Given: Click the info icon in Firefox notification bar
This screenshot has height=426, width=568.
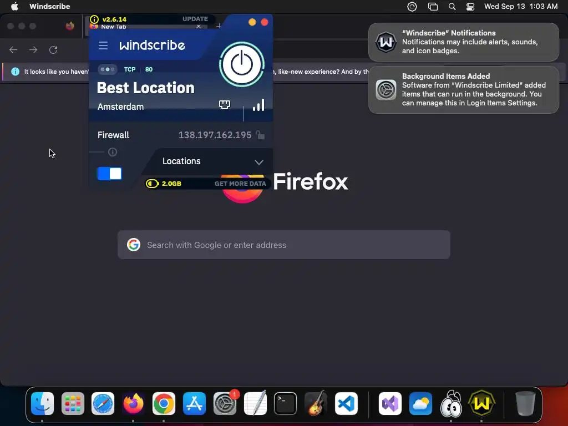Looking at the screenshot, I should 15,72.
